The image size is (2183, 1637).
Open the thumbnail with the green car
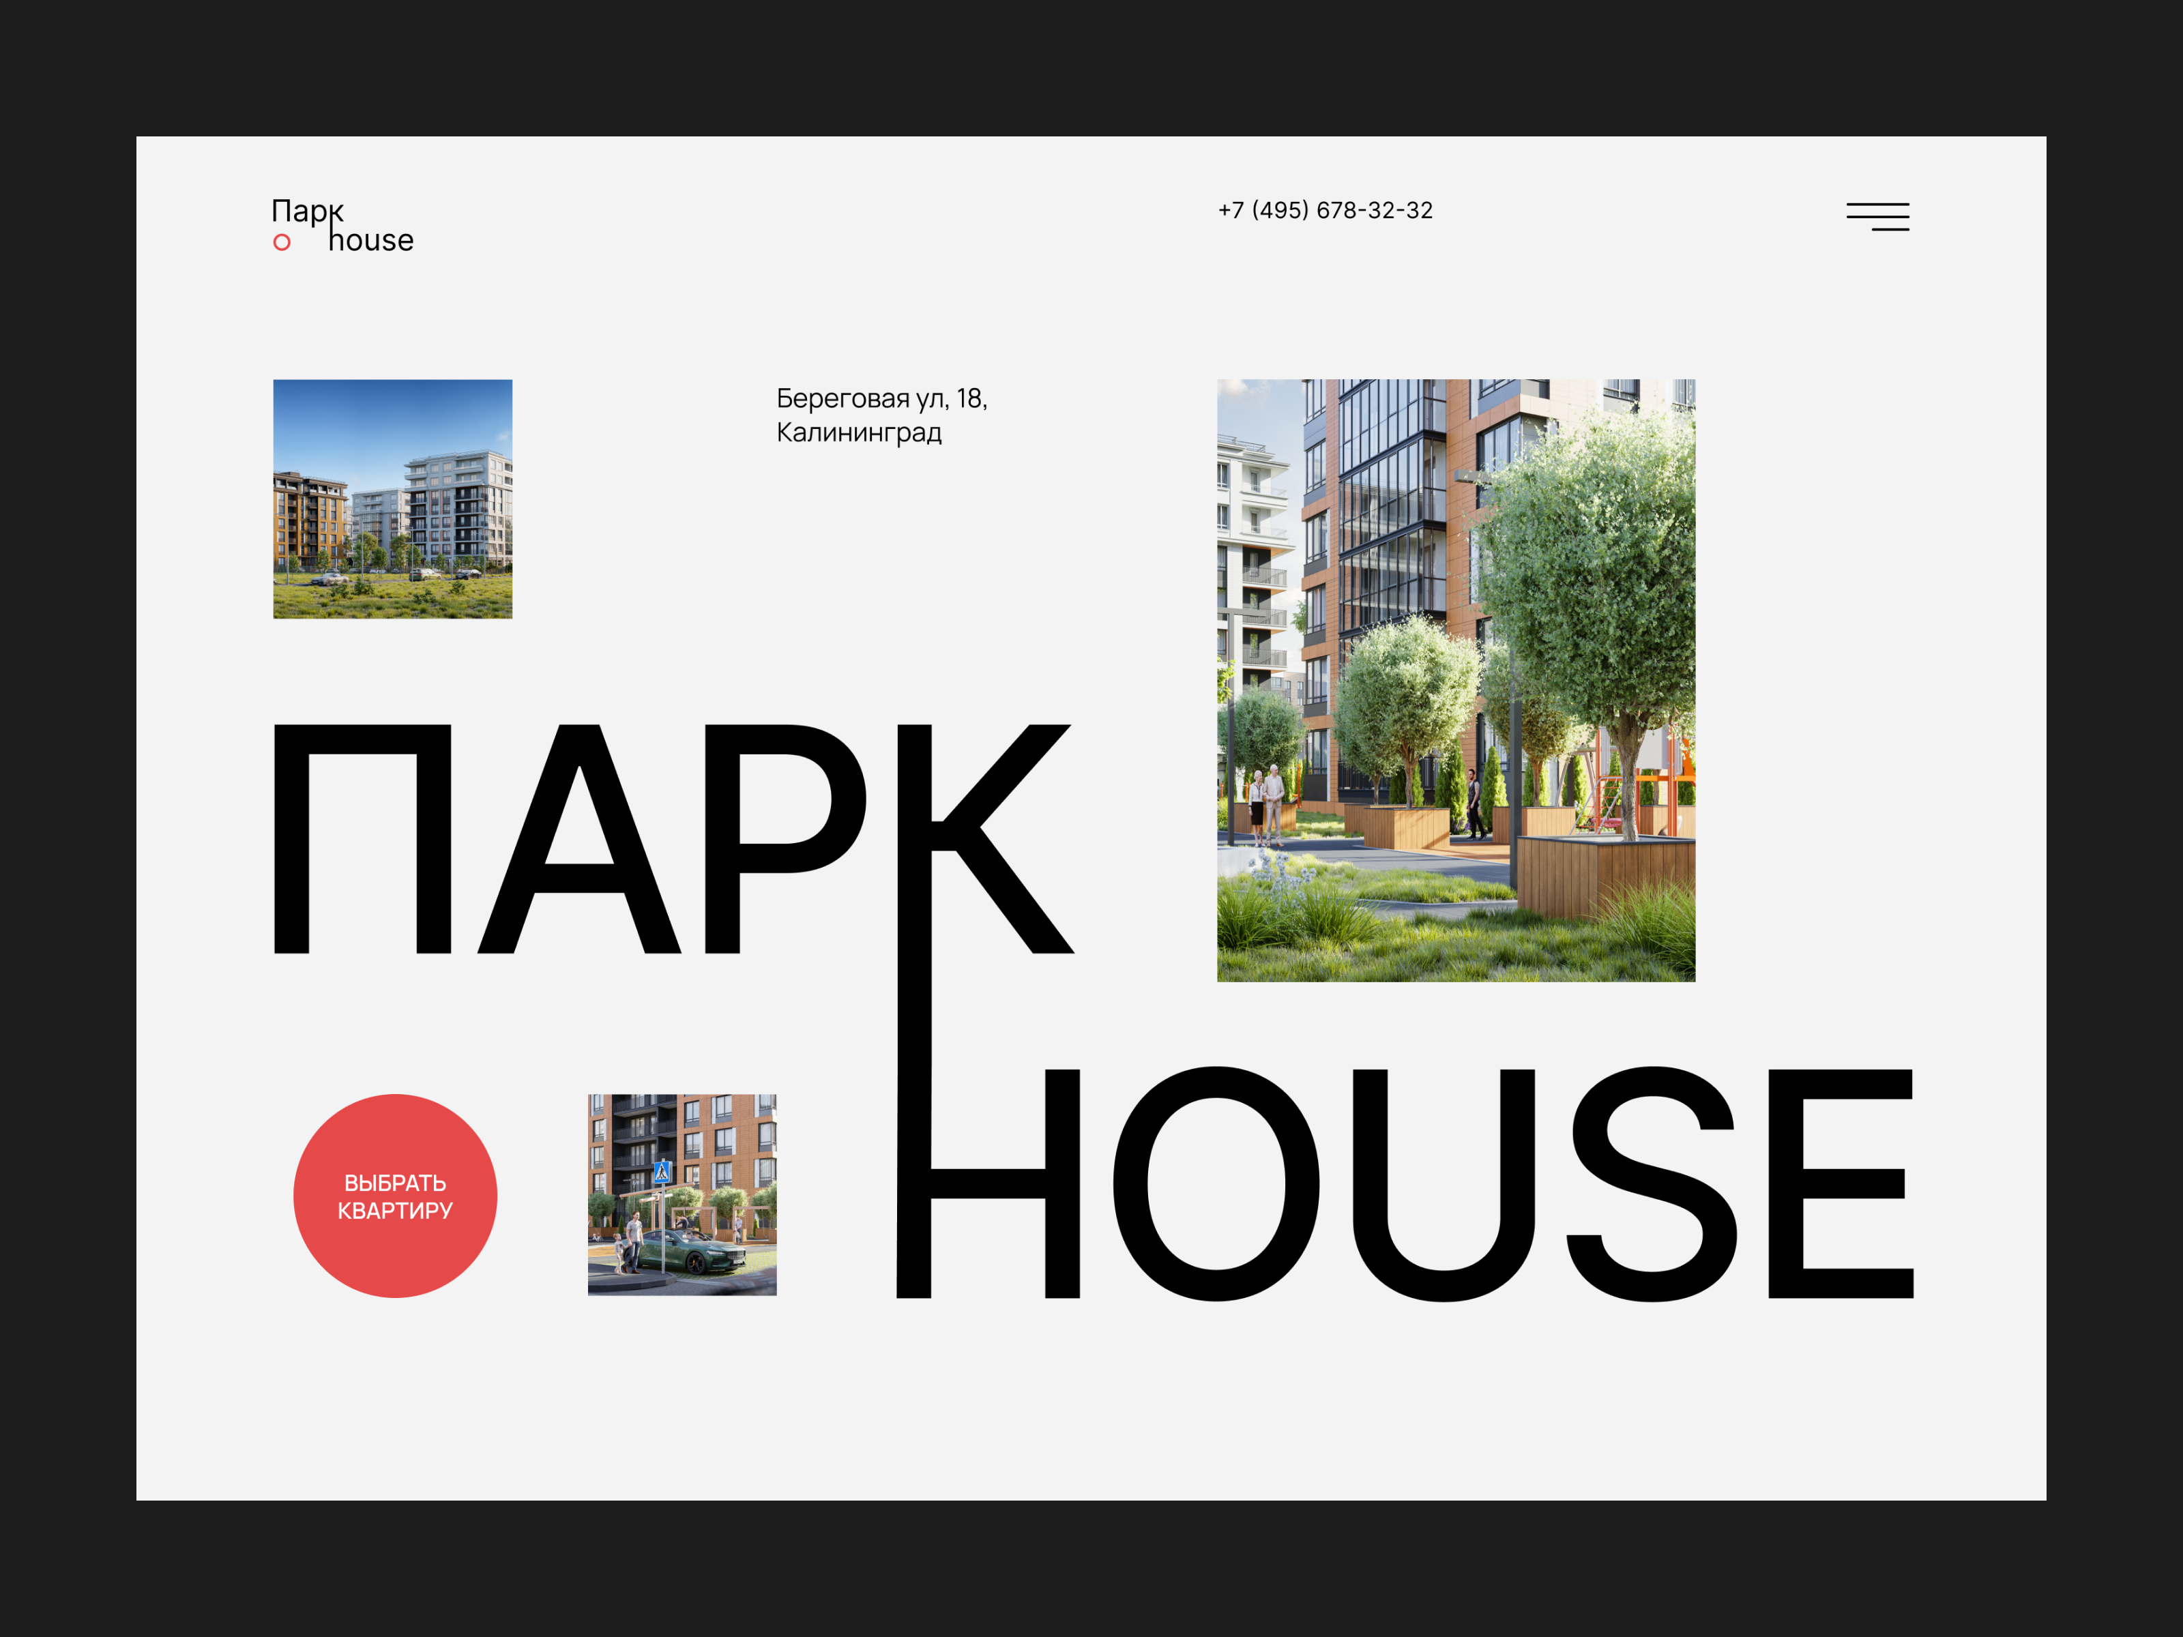682,1194
